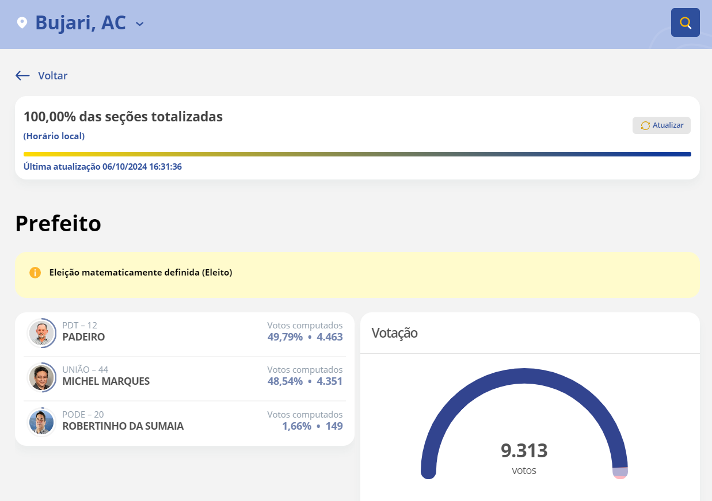The width and height of the screenshot is (712, 501).
Task: Click the pink segment at the gauge end
Action: (x=620, y=476)
